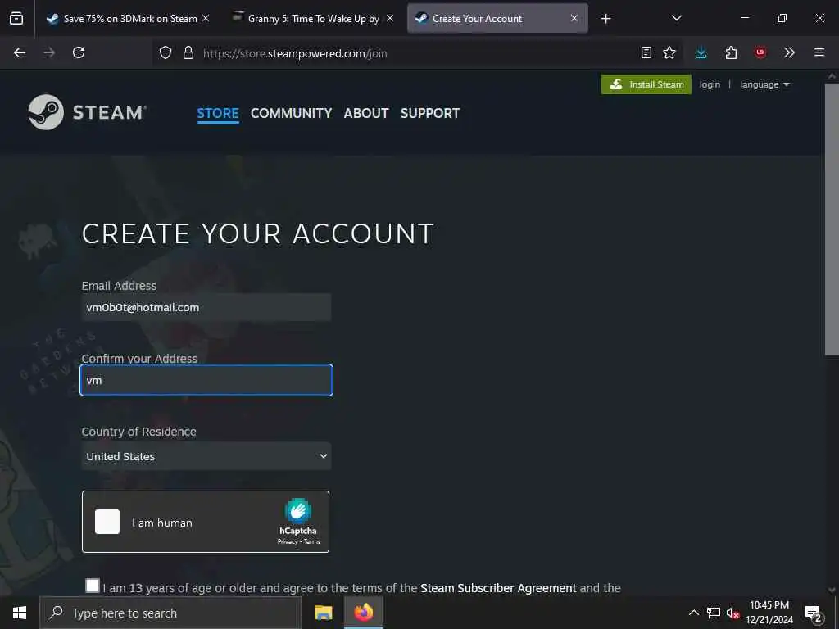Image resolution: width=839 pixels, height=629 pixels.
Task: Show hidden system tray icons
Action: point(693,613)
